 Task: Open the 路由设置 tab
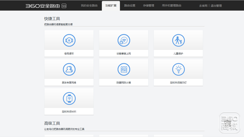pyautogui.click(x=130, y=6)
